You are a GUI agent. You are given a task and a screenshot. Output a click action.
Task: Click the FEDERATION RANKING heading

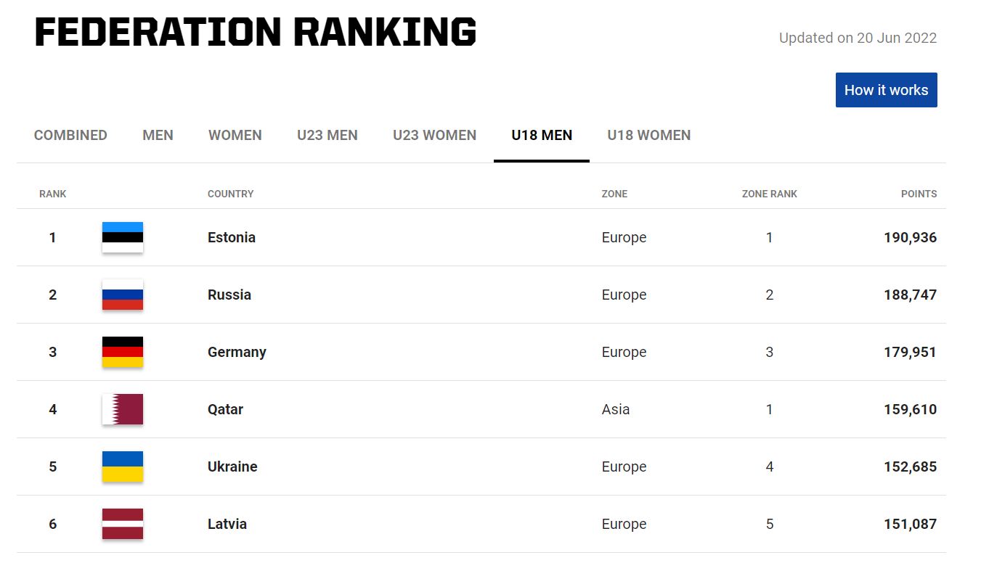coord(255,32)
